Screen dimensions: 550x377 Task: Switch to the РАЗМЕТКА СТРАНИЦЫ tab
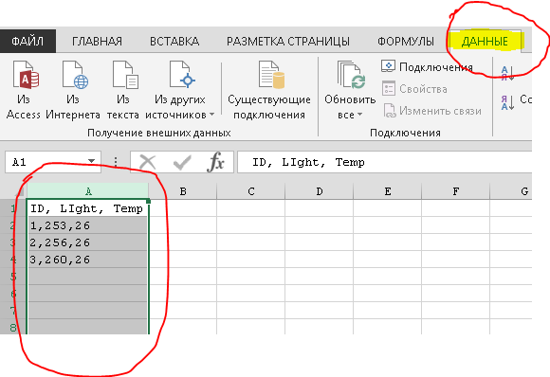pos(288,41)
